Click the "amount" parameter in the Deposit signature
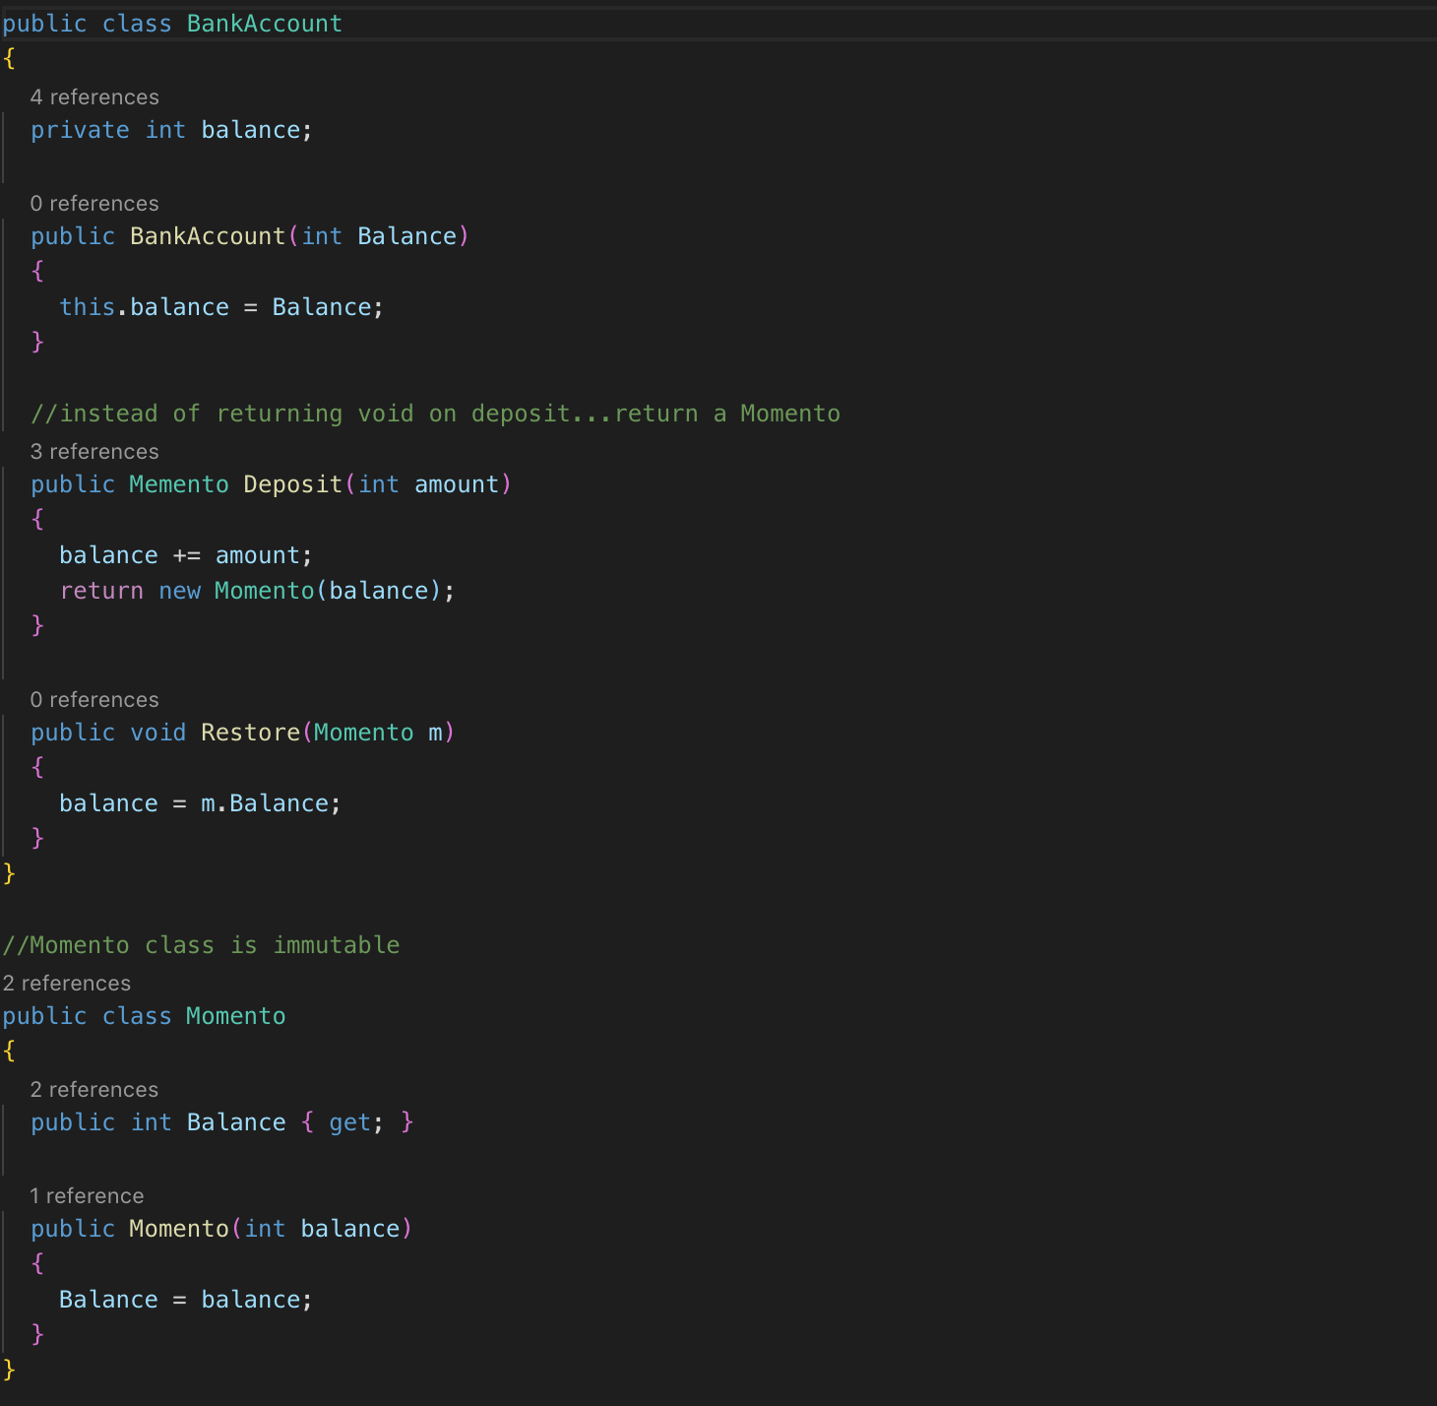 click(x=457, y=484)
